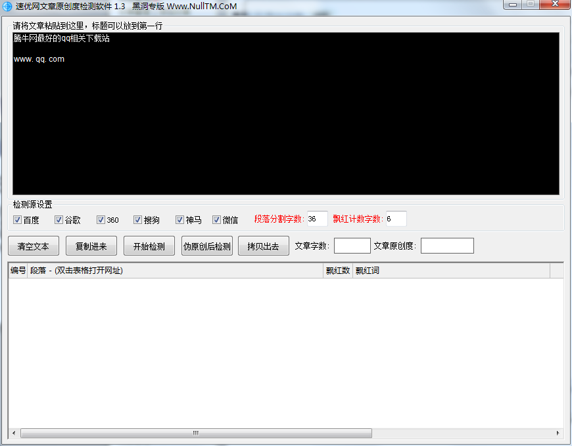This screenshot has height=446, width=572.
Task: Click the 飘红词 column header
Action: tap(451, 271)
